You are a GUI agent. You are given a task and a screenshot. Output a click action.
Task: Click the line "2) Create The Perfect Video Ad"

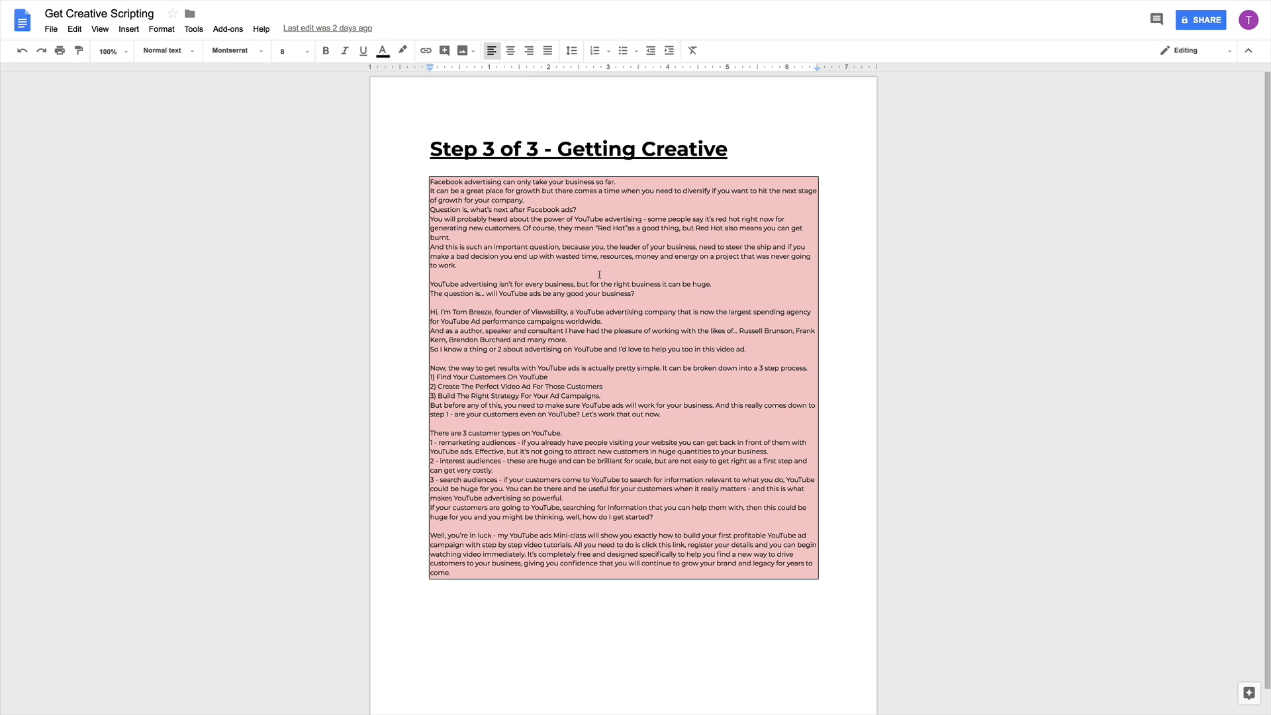point(516,387)
